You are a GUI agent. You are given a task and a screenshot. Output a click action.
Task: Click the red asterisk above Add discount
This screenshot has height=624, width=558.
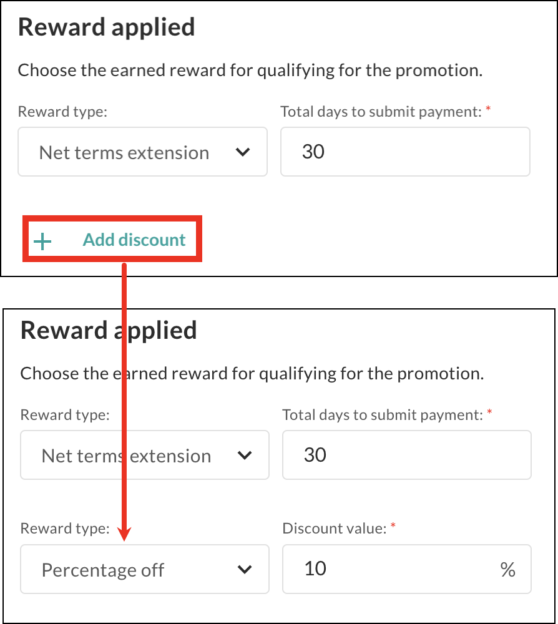pyautogui.click(x=488, y=110)
